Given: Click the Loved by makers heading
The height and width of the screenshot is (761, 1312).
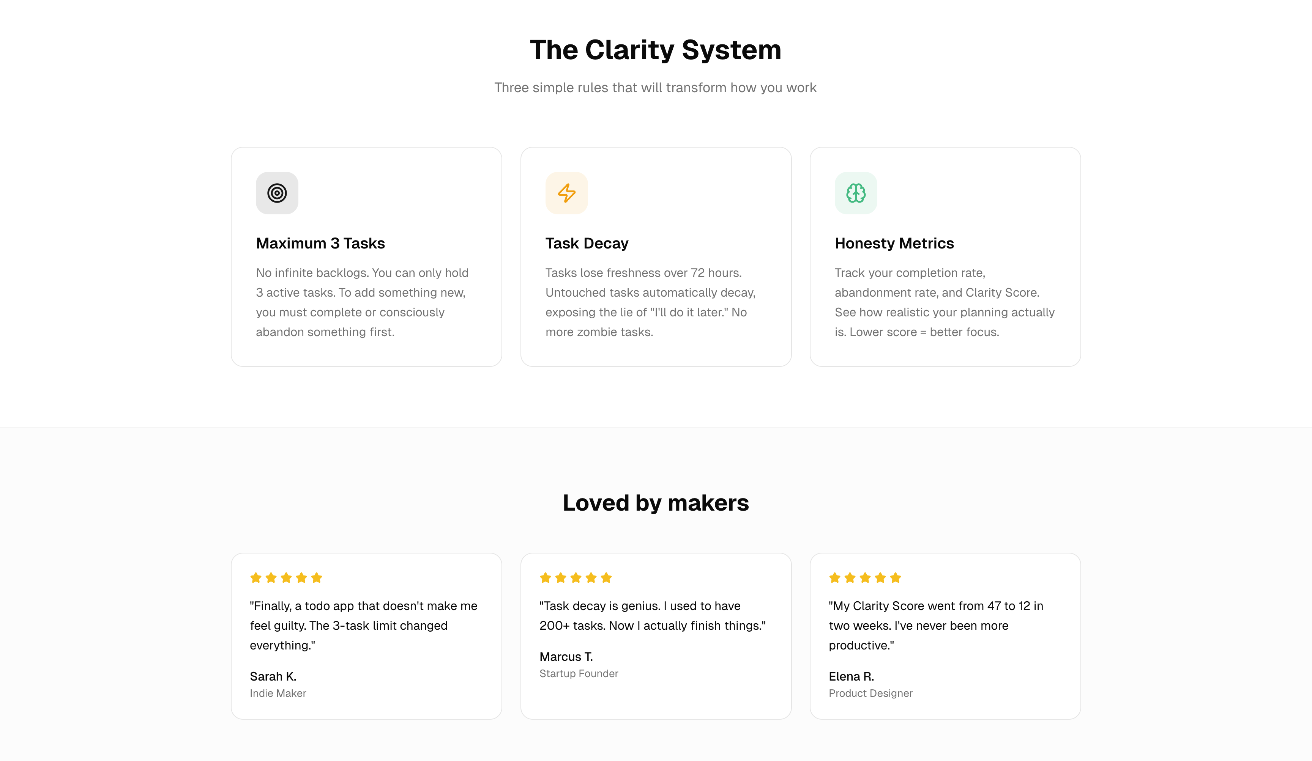Looking at the screenshot, I should [656, 503].
